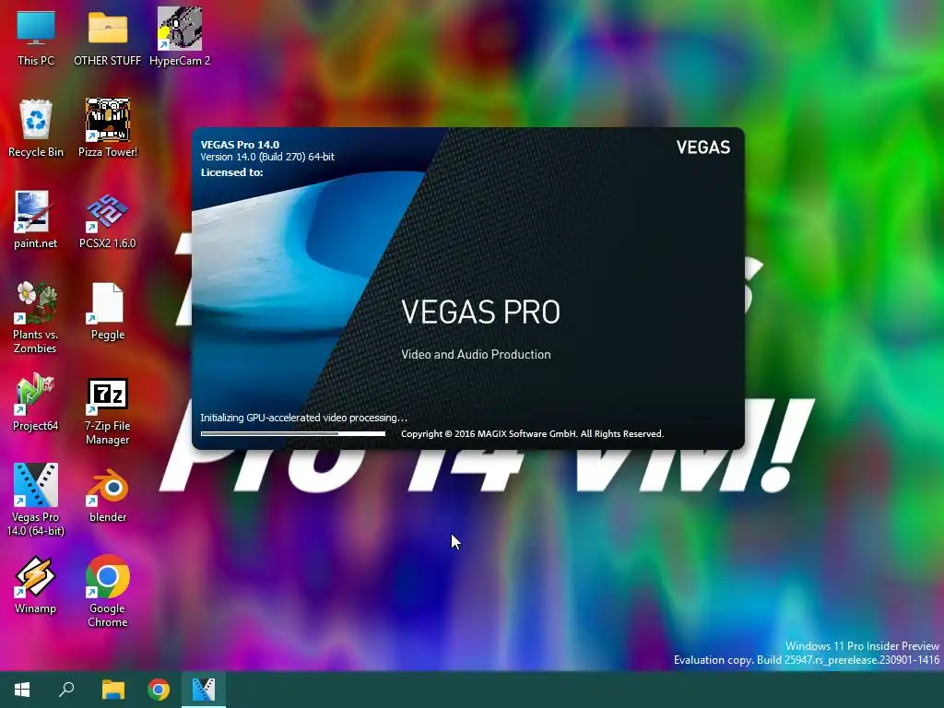Image resolution: width=944 pixels, height=708 pixels.
Task: Click the 'Licensed to:' label
Action: pyautogui.click(x=231, y=172)
